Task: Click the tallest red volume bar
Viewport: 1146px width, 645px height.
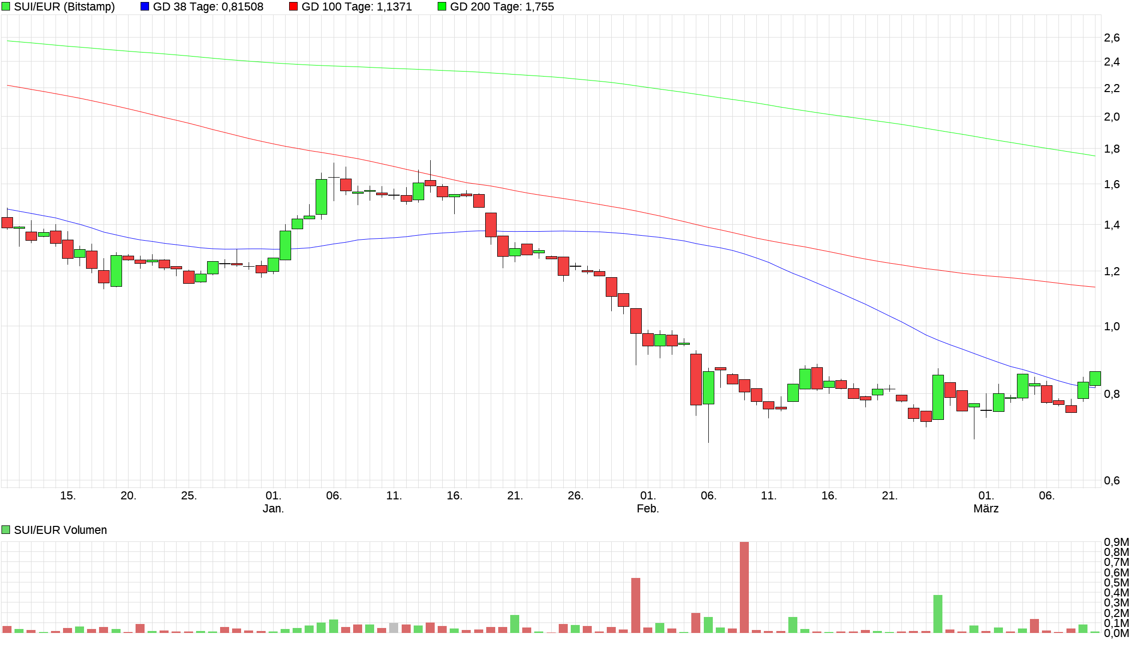Action: [x=744, y=587]
